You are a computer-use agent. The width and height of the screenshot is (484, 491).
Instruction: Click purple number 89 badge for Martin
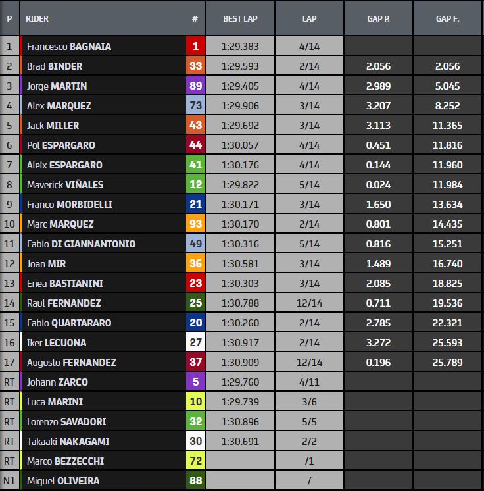(195, 86)
